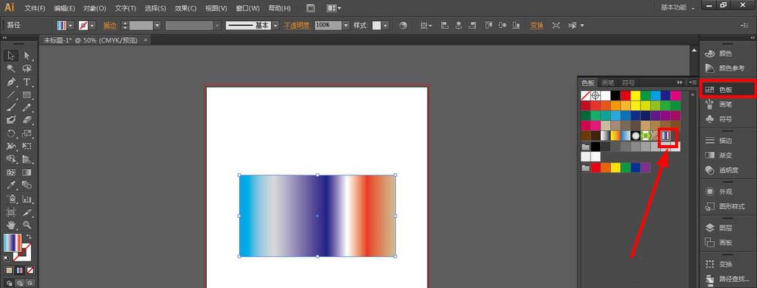The height and width of the screenshot is (288, 757).
Task: Switch to Draw Behind mode
Action: point(20,283)
